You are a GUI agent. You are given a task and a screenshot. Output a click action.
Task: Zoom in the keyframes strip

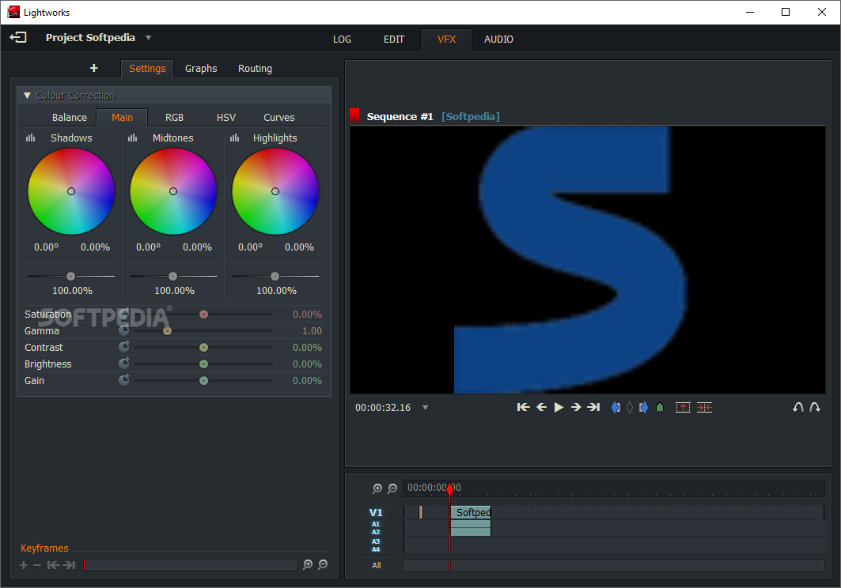(307, 564)
